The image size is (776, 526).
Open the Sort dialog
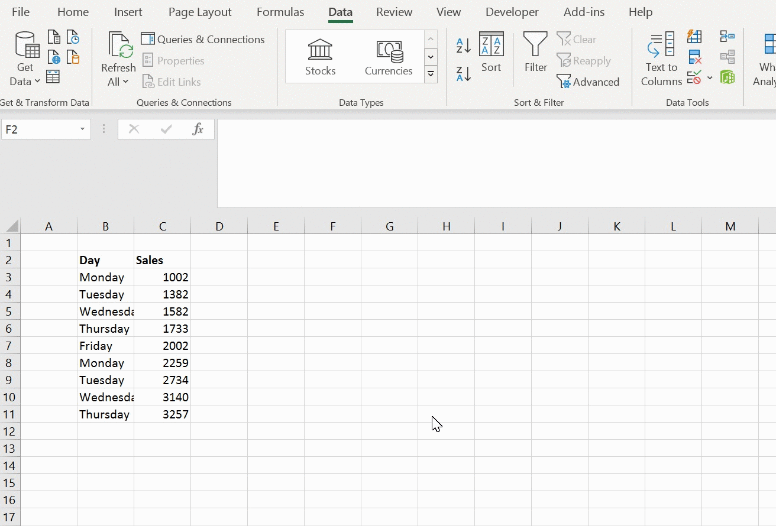point(491,53)
